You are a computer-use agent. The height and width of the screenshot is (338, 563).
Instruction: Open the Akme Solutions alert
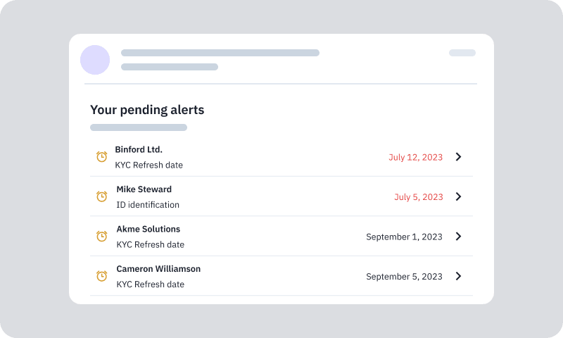(x=148, y=229)
